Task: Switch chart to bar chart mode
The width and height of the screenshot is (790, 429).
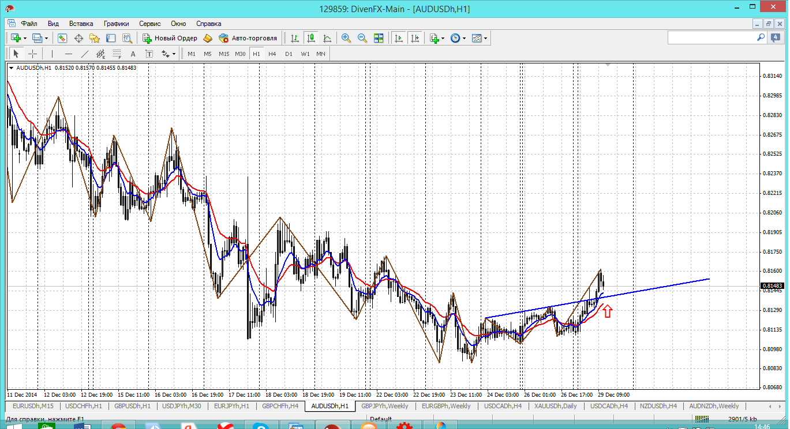Action: [x=295, y=38]
